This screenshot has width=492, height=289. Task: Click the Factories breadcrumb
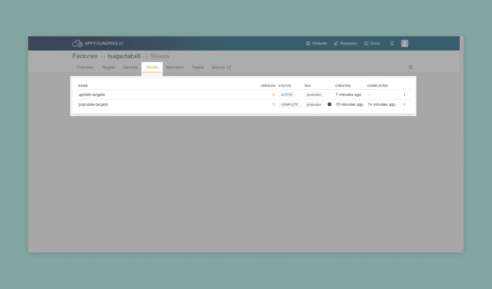pyautogui.click(x=85, y=56)
